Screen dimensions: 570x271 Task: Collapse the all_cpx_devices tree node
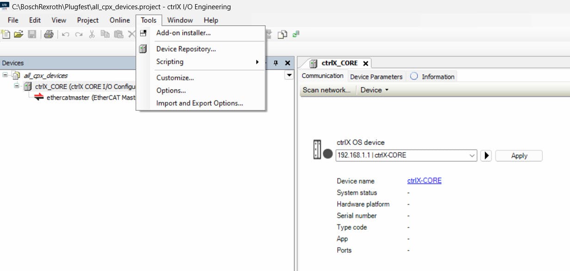click(5, 75)
